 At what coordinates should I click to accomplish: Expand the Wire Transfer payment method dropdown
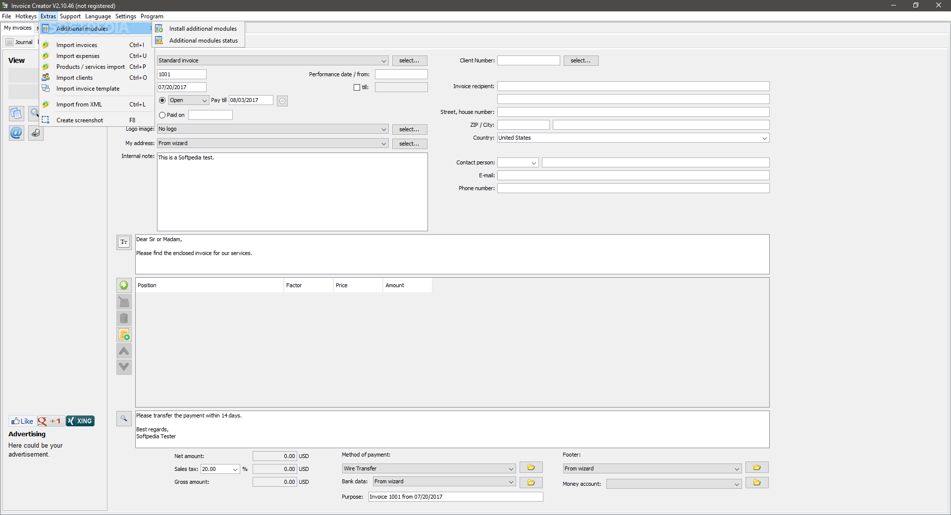click(511, 469)
